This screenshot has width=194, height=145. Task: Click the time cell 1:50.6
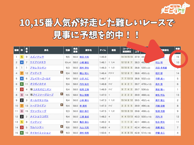coord(103,133)
